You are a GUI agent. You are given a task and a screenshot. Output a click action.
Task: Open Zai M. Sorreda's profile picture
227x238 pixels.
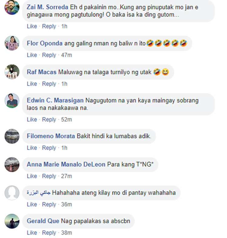[x=12, y=7]
